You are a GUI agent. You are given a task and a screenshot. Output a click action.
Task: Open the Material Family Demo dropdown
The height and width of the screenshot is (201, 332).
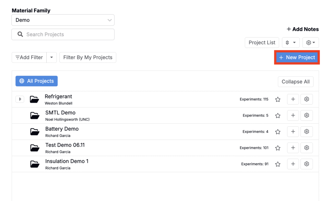[x=63, y=20]
